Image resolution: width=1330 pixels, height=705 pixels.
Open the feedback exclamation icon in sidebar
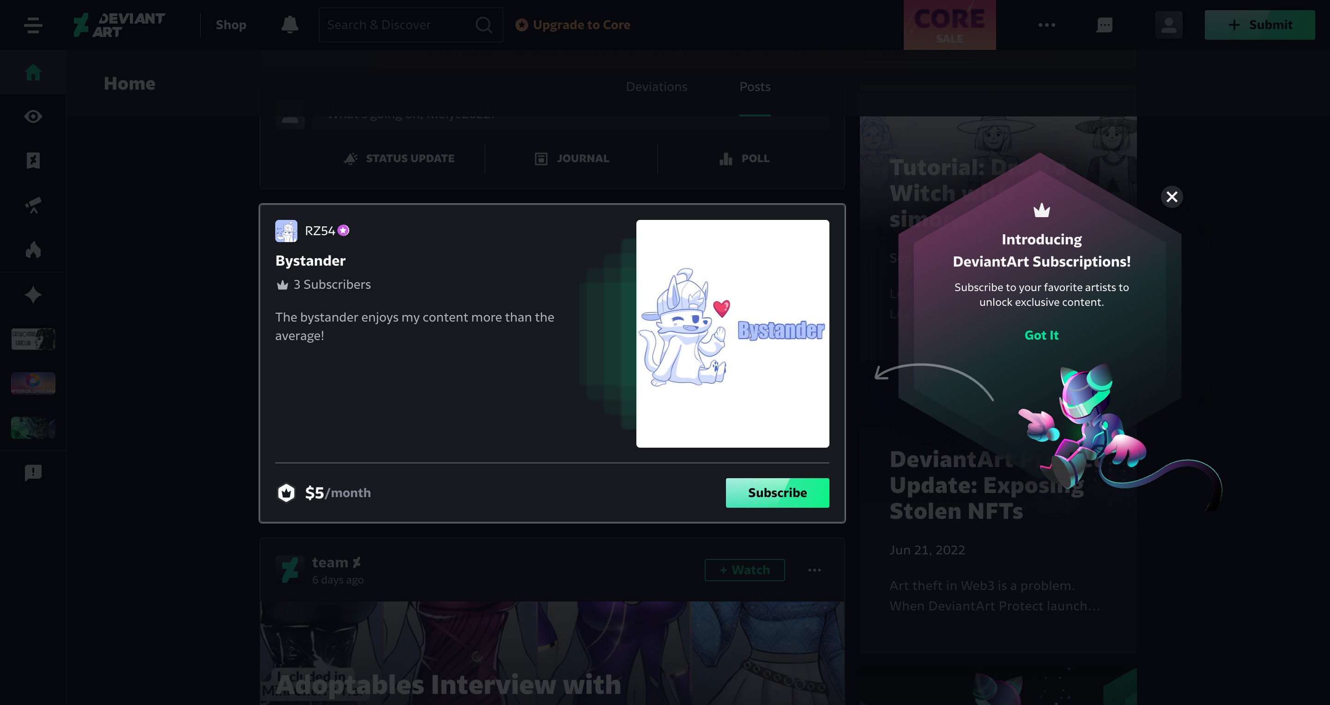point(33,473)
